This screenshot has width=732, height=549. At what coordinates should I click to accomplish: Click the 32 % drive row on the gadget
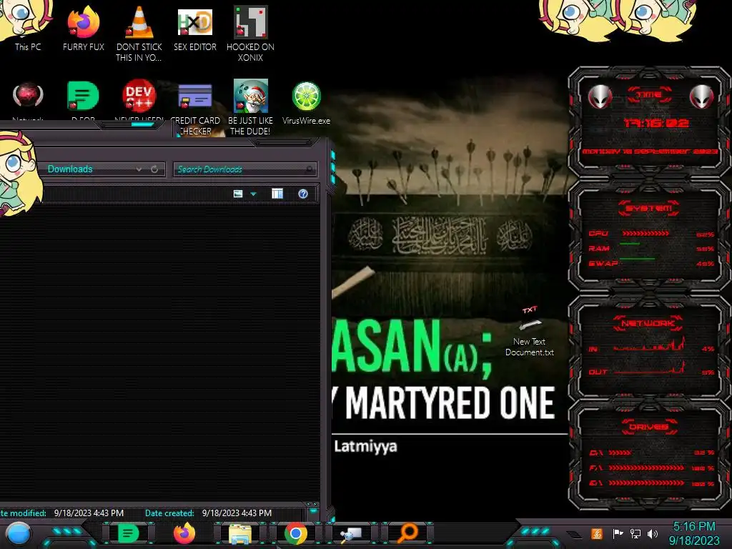click(652, 452)
